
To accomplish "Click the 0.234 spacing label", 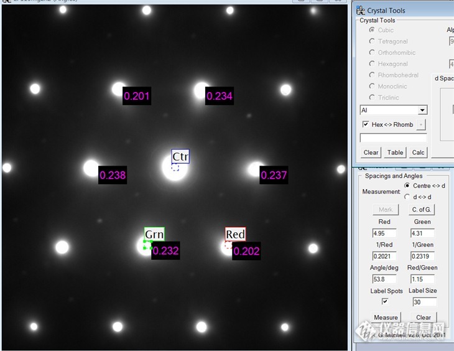I will (x=220, y=96).
